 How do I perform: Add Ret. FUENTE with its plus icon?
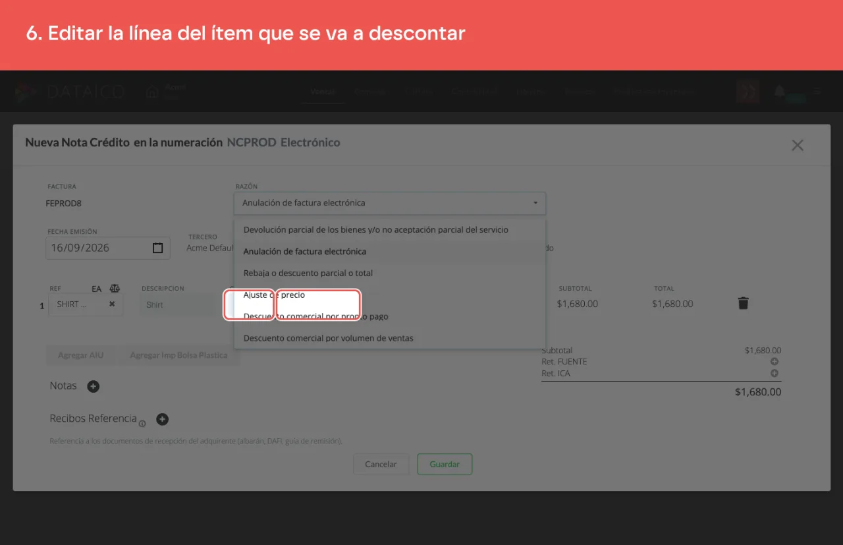click(x=775, y=362)
